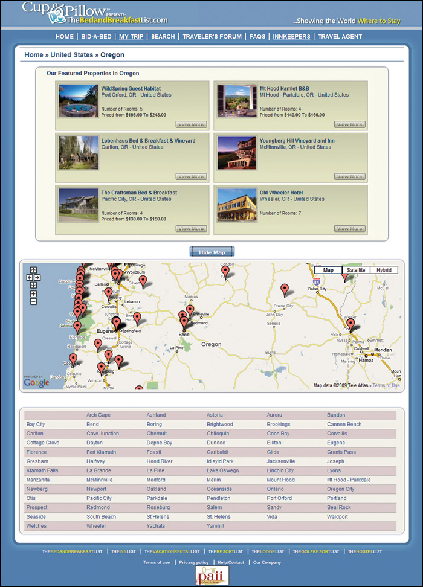Viewport: 423px width, 587px height.
Task: Click the Google logo on the map
Action: [36, 382]
